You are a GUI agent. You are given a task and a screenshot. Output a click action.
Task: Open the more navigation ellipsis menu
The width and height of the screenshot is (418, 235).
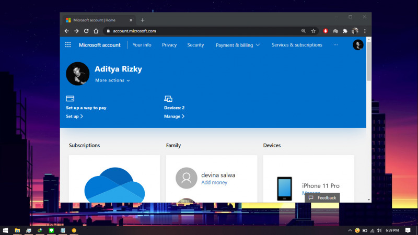tap(335, 45)
